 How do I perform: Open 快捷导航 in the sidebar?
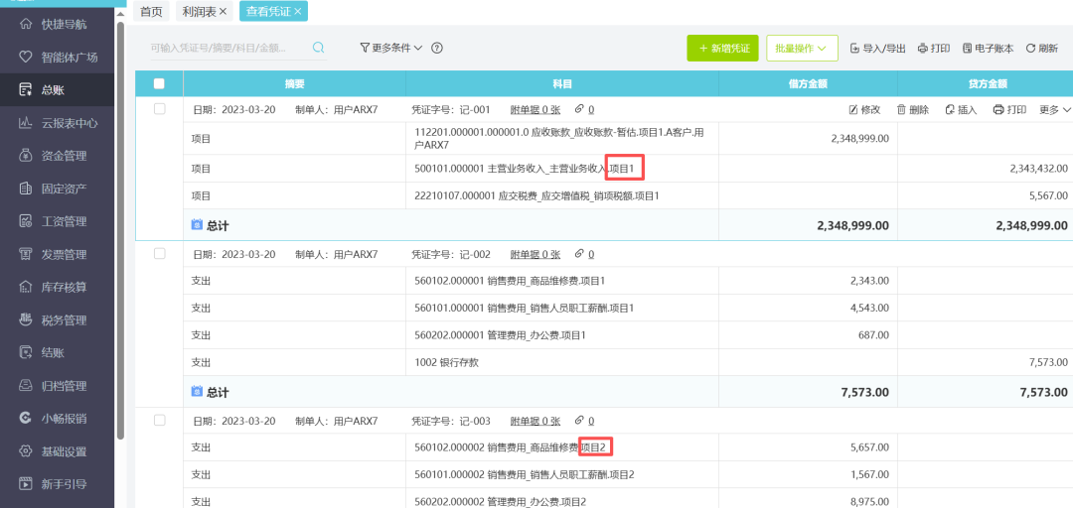(x=58, y=24)
